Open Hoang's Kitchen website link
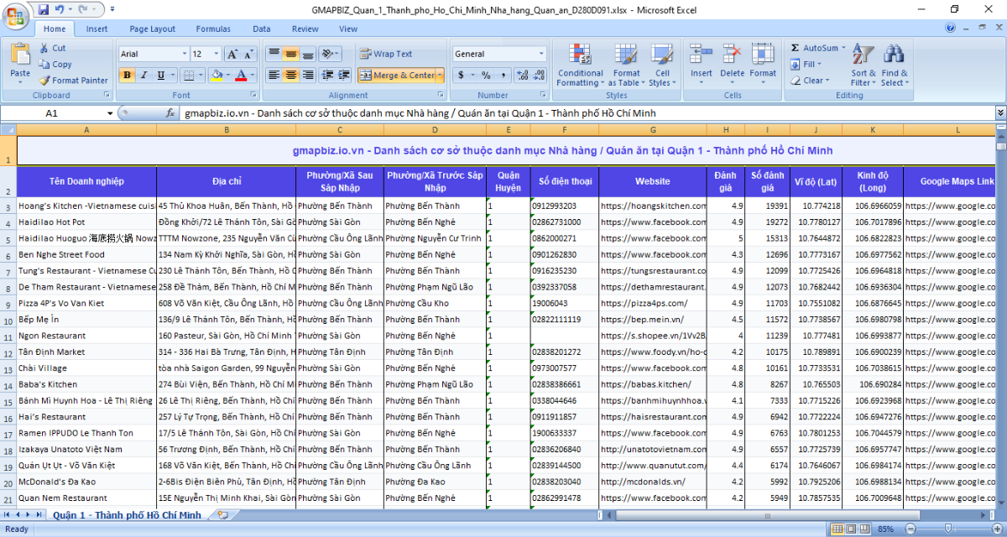This screenshot has height=537, width=1007. [652, 206]
